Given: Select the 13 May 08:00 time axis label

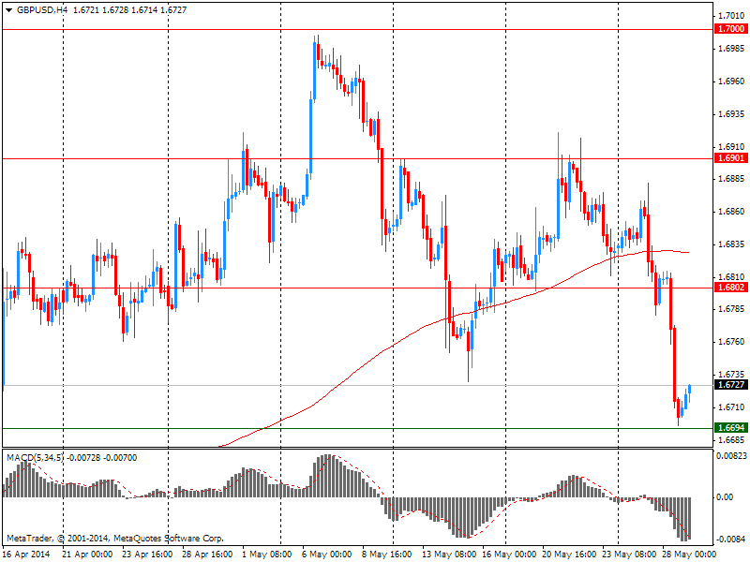Looking at the screenshot, I should 447,555.
